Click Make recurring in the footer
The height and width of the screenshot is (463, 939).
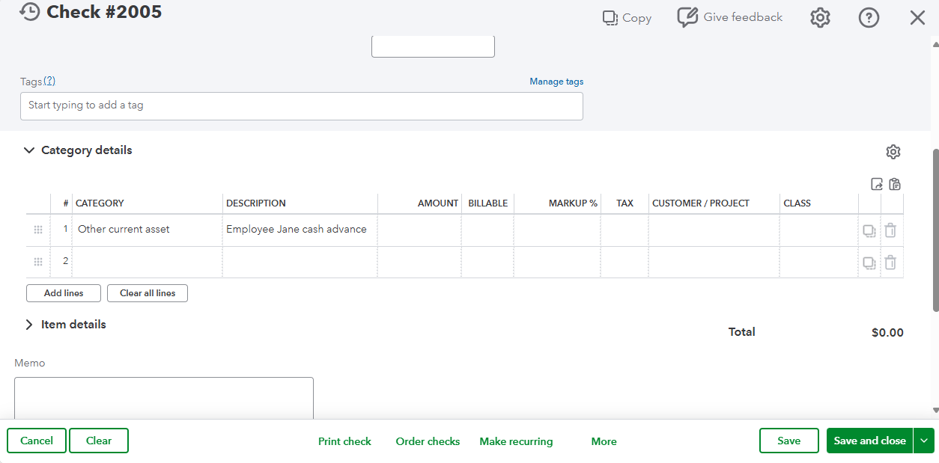point(516,441)
